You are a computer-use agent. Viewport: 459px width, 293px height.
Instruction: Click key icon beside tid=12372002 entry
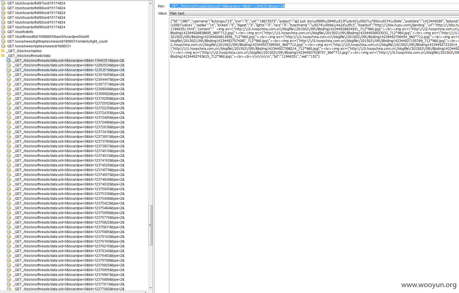click(x=9, y=103)
